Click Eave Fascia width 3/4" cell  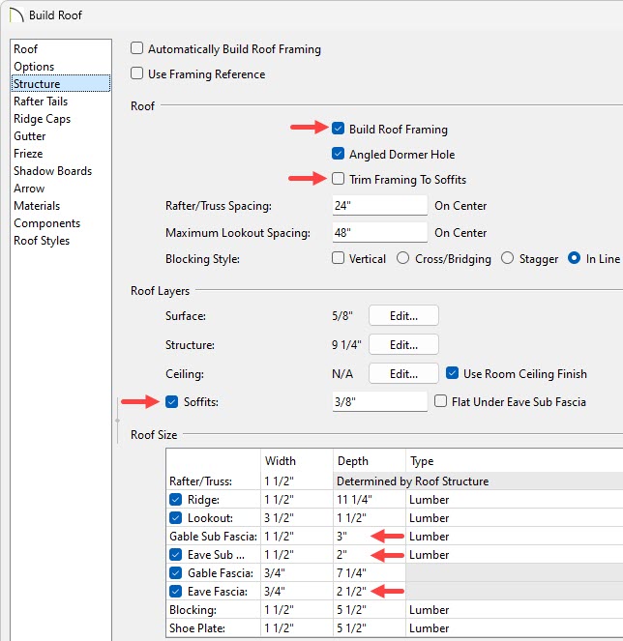(297, 592)
